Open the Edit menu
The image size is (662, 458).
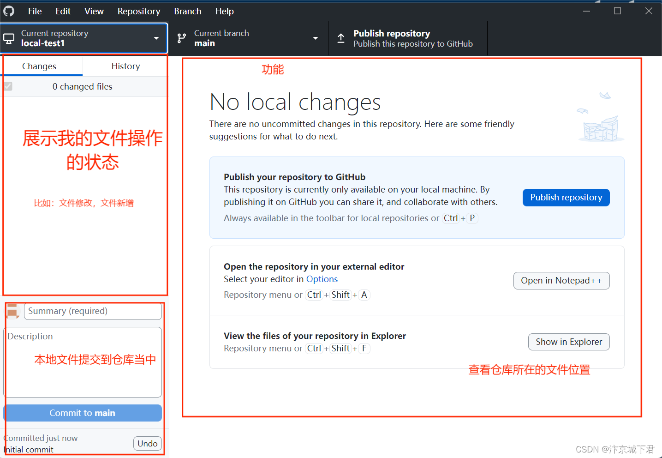coord(63,11)
